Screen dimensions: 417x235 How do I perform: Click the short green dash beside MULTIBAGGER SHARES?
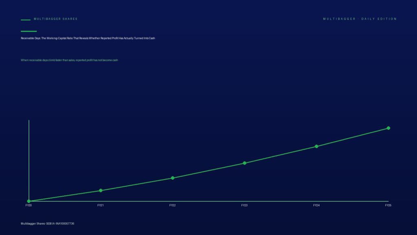26,20
